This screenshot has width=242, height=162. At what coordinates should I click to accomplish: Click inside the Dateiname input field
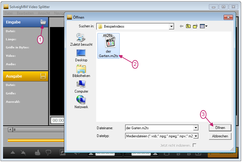click(x=159, y=128)
